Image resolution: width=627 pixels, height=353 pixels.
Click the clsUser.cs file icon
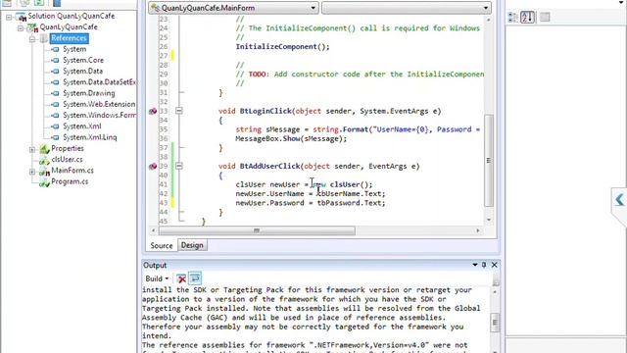44,161
